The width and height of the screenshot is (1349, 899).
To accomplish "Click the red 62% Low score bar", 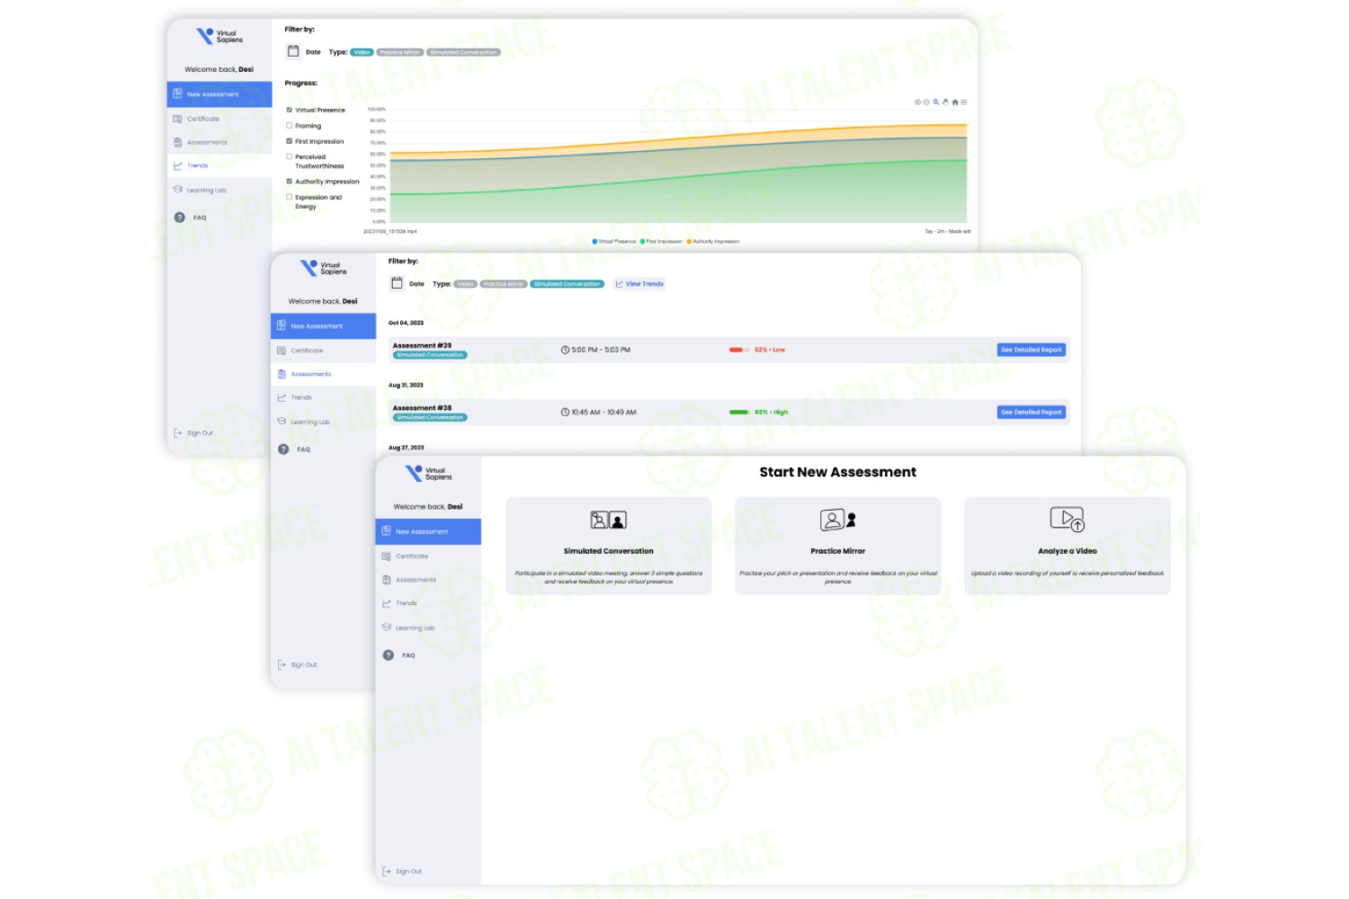I will (x=739, y=350).
